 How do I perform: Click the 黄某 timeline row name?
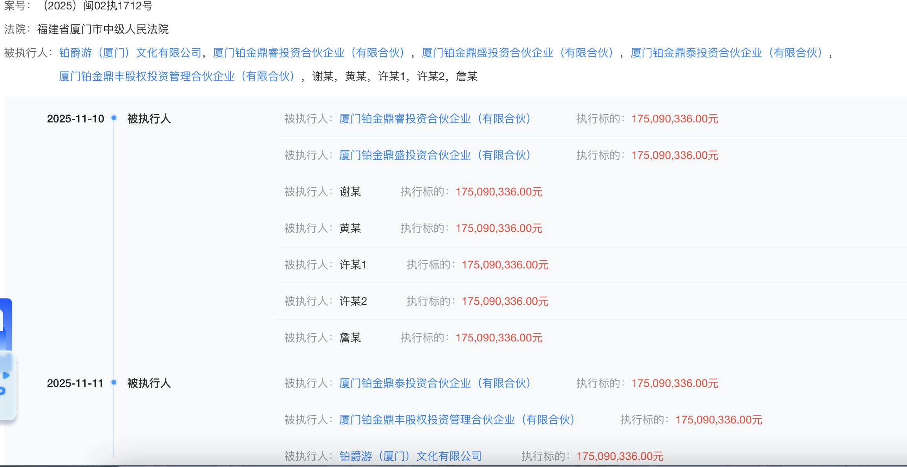[x=350, y=228]
